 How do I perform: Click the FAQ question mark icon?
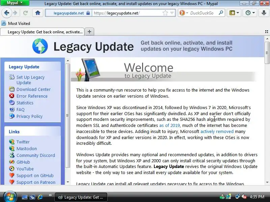click(12, 109)
